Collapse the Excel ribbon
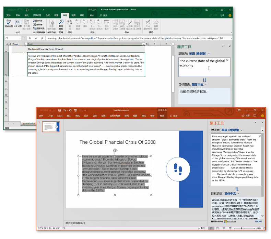Viewport: 271px width, 239px height. [x=231, y=33]
